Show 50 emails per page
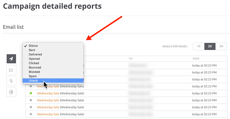Screen dimensions: 230x119 click(221, 46)
